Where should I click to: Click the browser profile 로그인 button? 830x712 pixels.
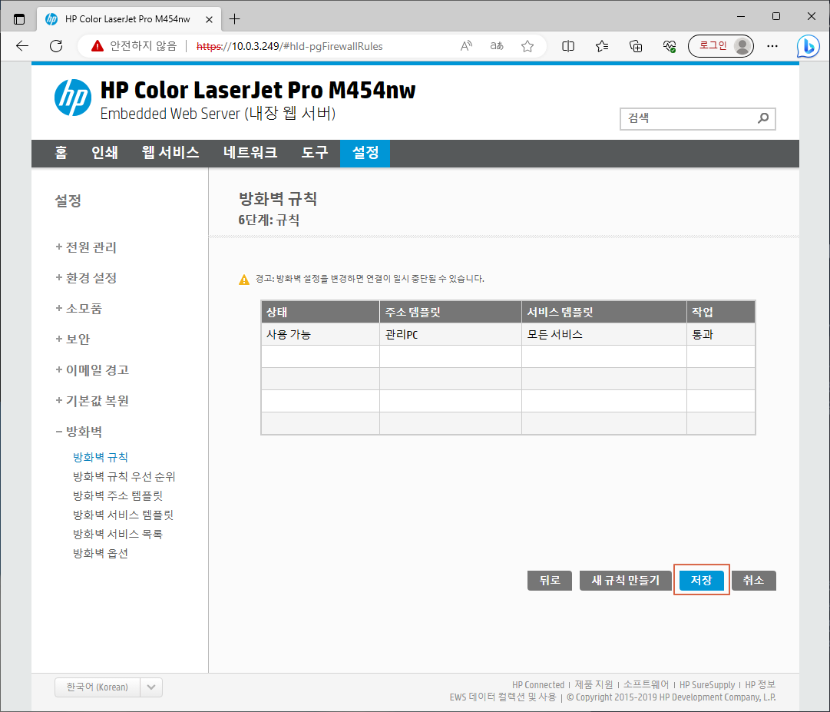point(720,46)
